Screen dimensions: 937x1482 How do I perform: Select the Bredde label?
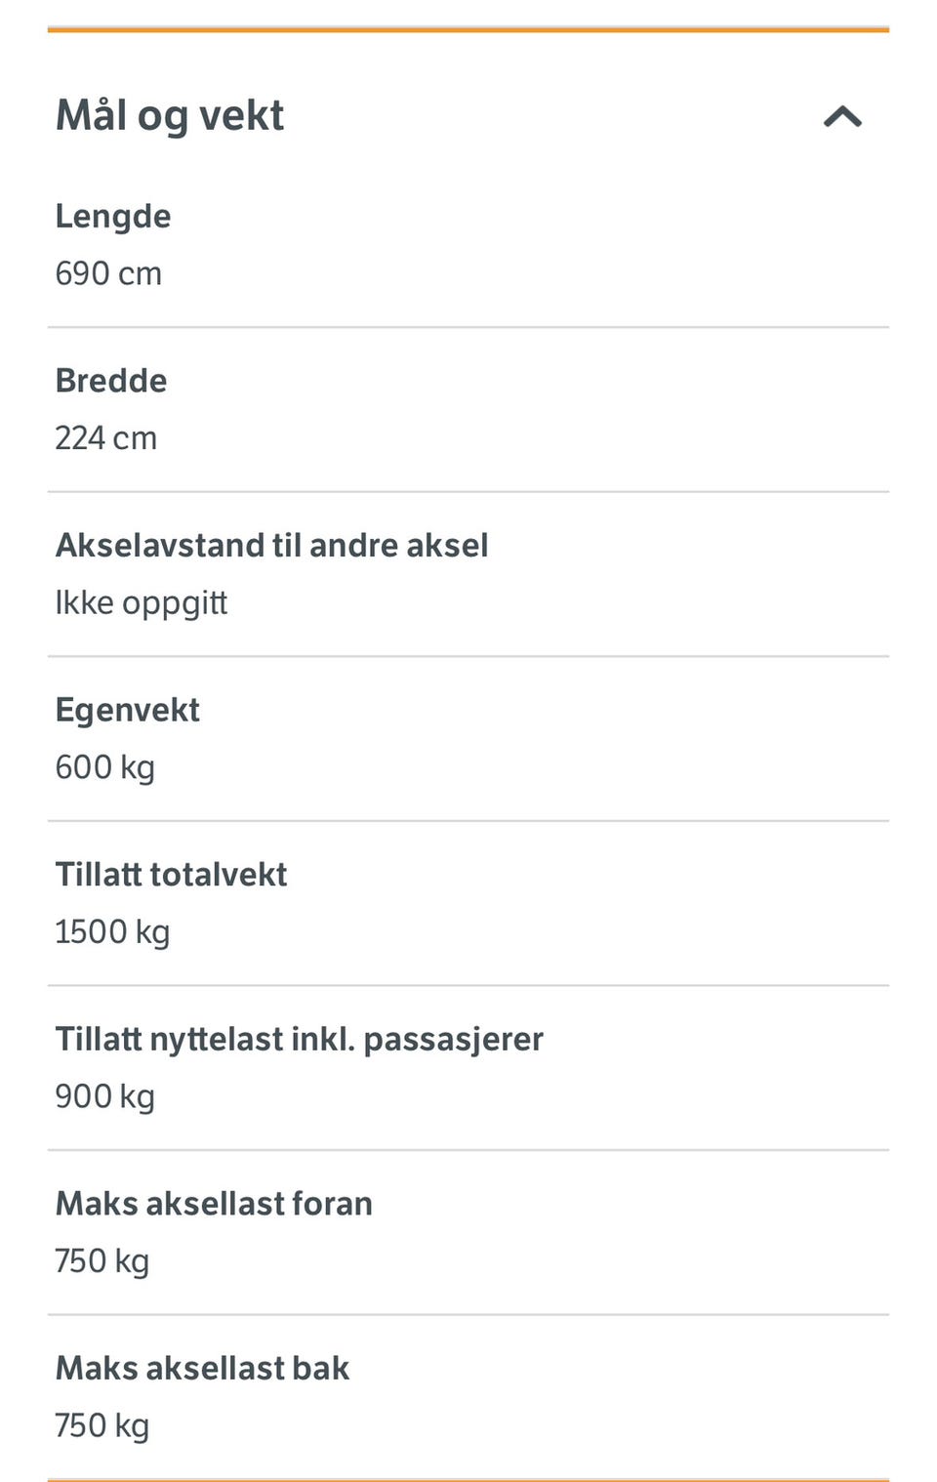coord(111,381)
